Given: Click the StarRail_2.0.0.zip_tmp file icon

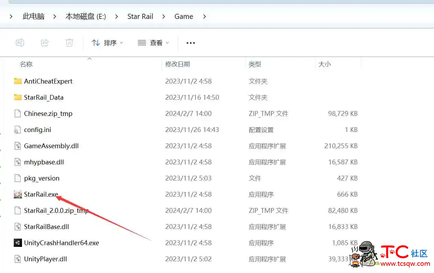Looking at the screenshot, I should (18, 210).
